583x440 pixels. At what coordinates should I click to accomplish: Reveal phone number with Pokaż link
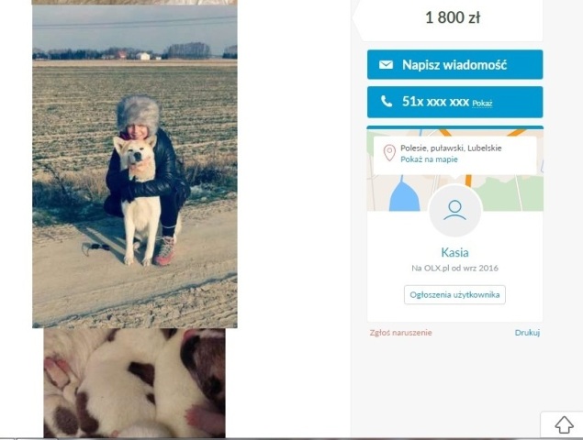482,104
